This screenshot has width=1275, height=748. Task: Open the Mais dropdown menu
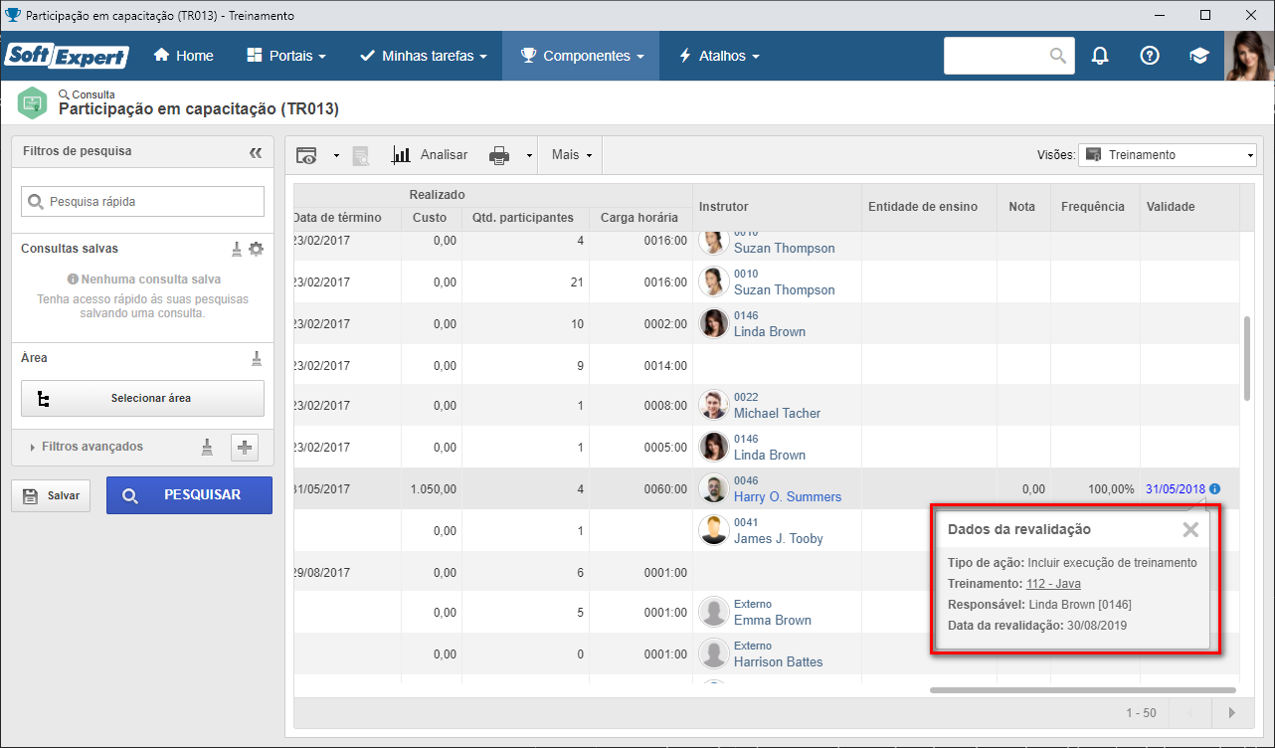coord(572,155)
